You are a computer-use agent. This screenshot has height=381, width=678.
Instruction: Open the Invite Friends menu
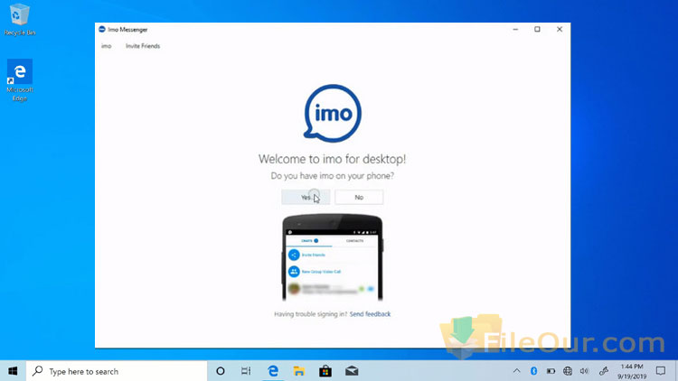pyautogui.click(x=143, y=46)
